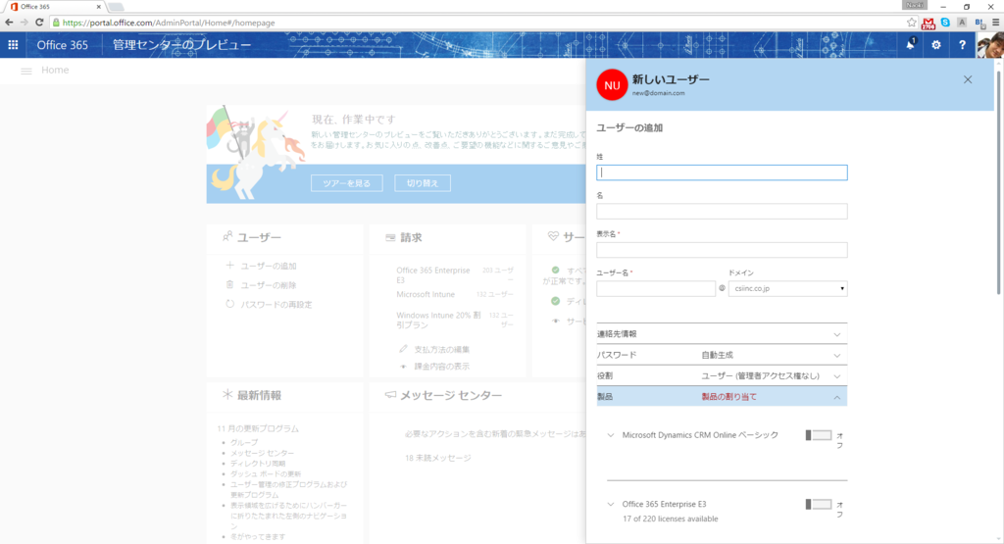
Task: Go back with browser back arrow
Action: (9, 23)
